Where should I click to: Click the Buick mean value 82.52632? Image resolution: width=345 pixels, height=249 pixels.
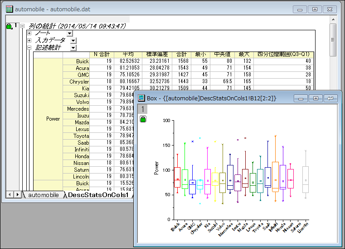click(x=130, y=61)
